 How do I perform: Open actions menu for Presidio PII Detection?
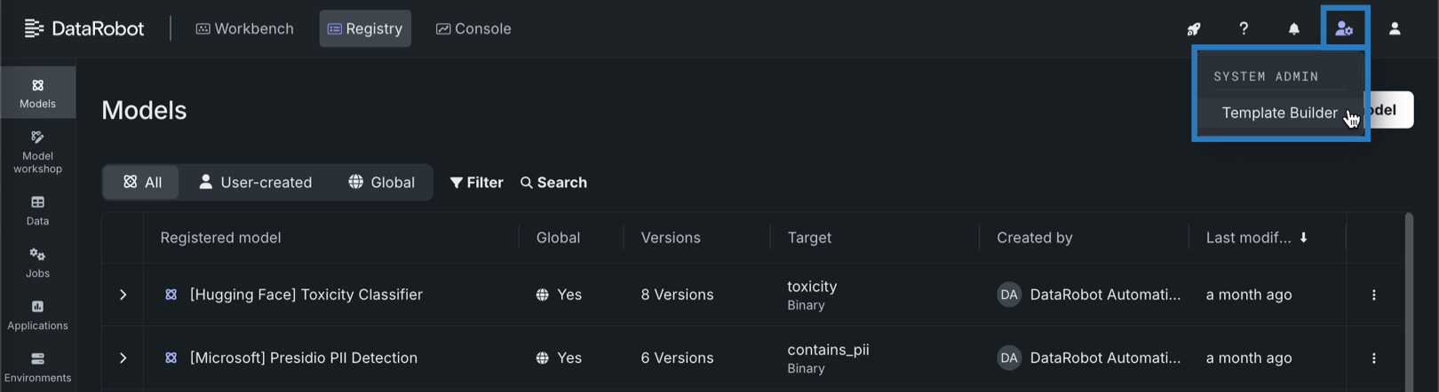tap(1373, 358)
